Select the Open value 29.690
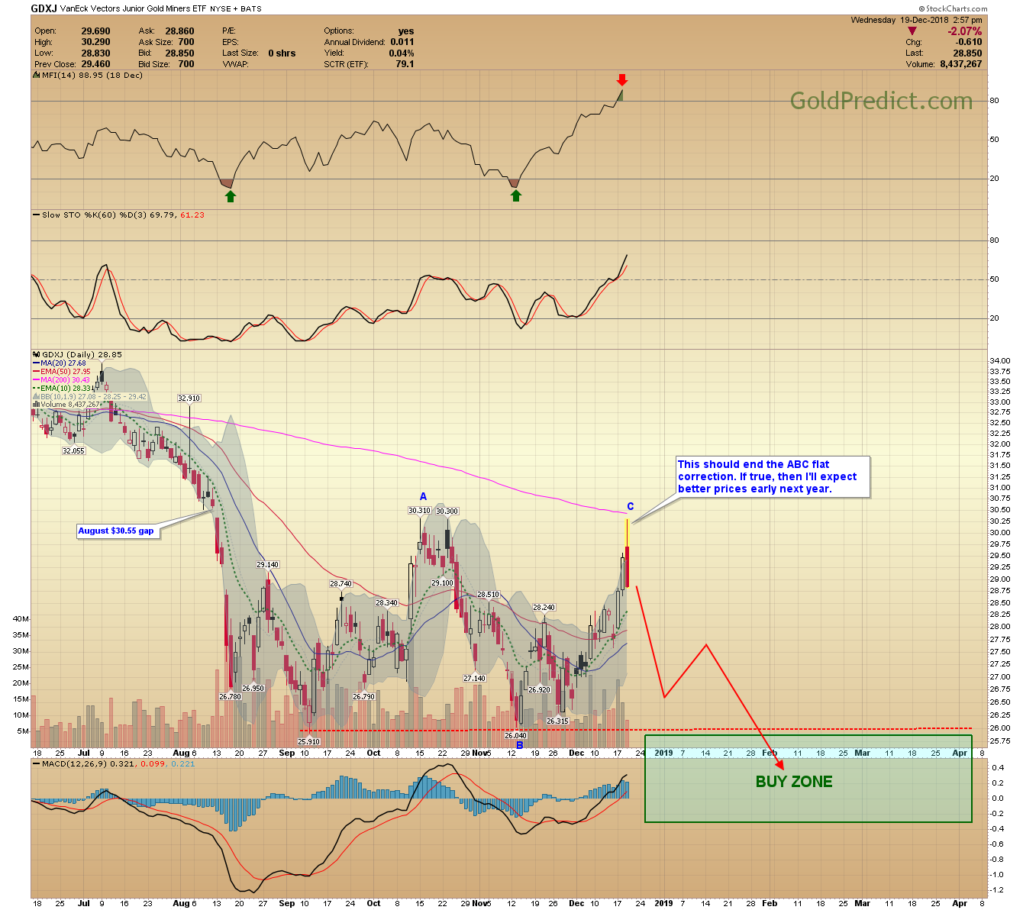 point(95,31)
